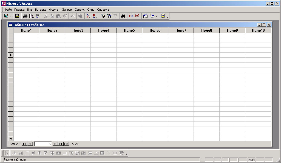Pick the Combo Box toolbox tool
Screen dimensions: 281x163
52,153
